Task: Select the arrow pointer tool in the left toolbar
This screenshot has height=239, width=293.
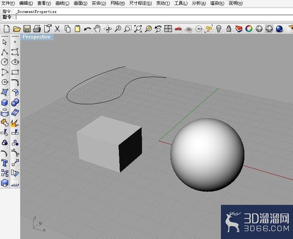Action: tap(5, 42)
